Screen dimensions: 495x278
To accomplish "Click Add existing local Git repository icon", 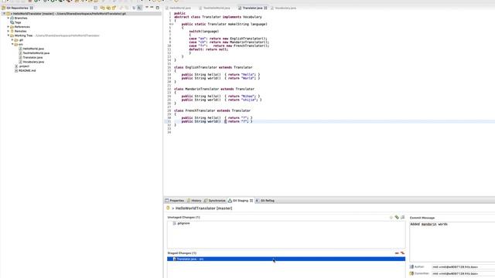I will click(102, 8).
